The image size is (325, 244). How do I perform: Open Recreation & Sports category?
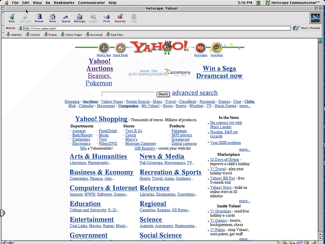(171, 172)
